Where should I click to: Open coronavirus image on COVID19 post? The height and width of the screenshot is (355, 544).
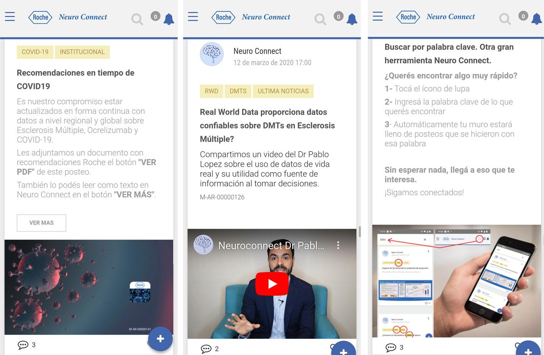click(x=89, y=287)
